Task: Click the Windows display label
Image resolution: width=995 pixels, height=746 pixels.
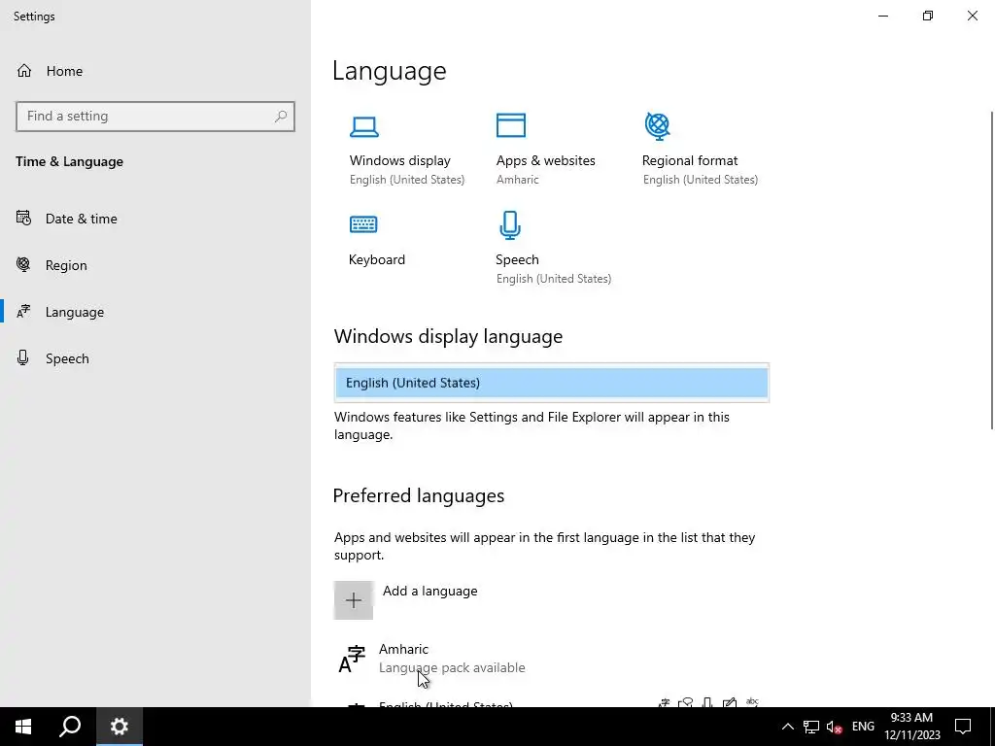Action: point(399,160)
